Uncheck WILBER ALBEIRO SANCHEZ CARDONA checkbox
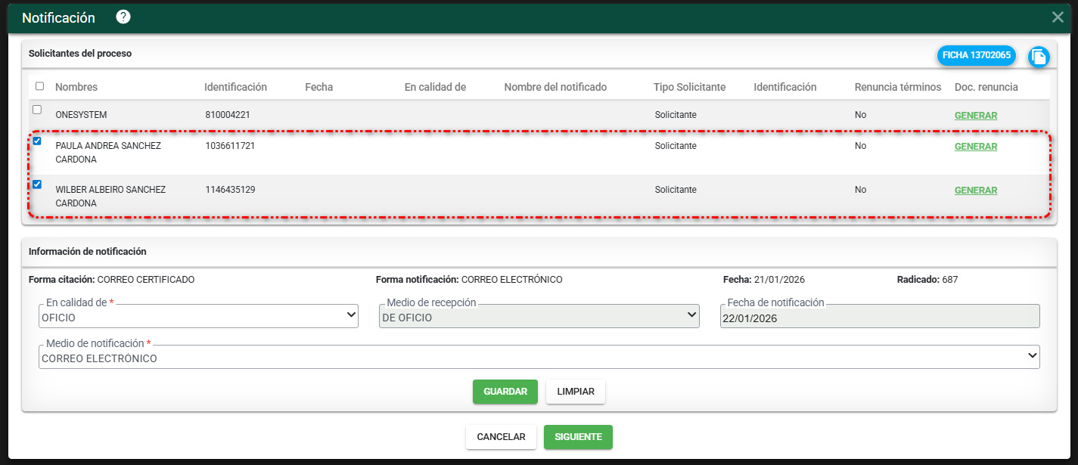 pos(37,184)
